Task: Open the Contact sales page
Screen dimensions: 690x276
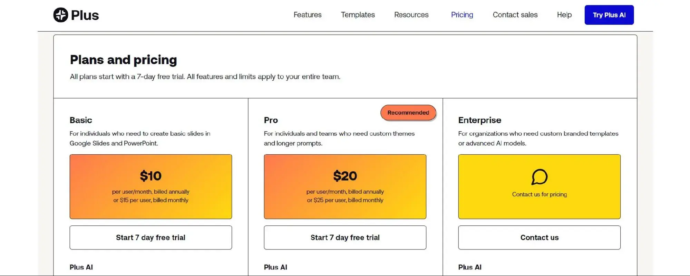Action: coord(515,15)
